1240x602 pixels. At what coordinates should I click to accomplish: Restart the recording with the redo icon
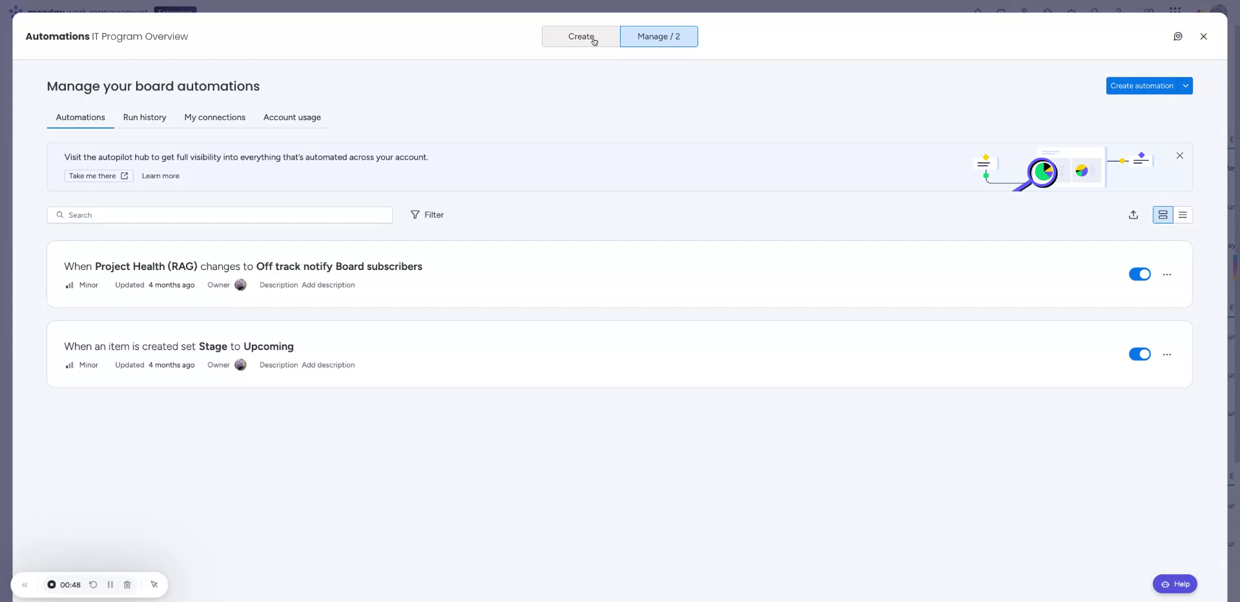(94, 585)
